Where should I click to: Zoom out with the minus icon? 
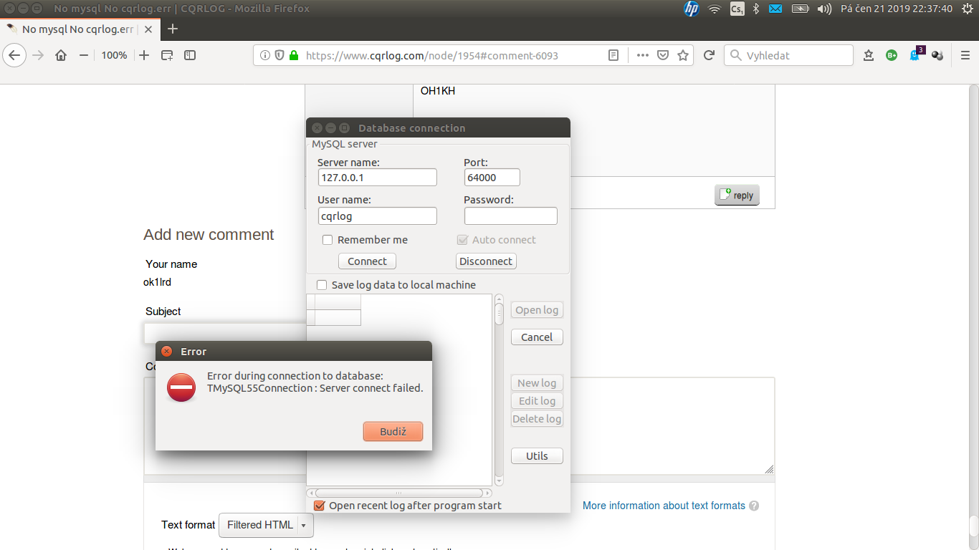[x=84, y=55]
